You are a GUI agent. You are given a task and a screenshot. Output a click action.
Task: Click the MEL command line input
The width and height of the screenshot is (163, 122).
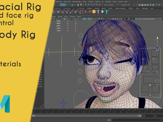(x=137, y=120)
